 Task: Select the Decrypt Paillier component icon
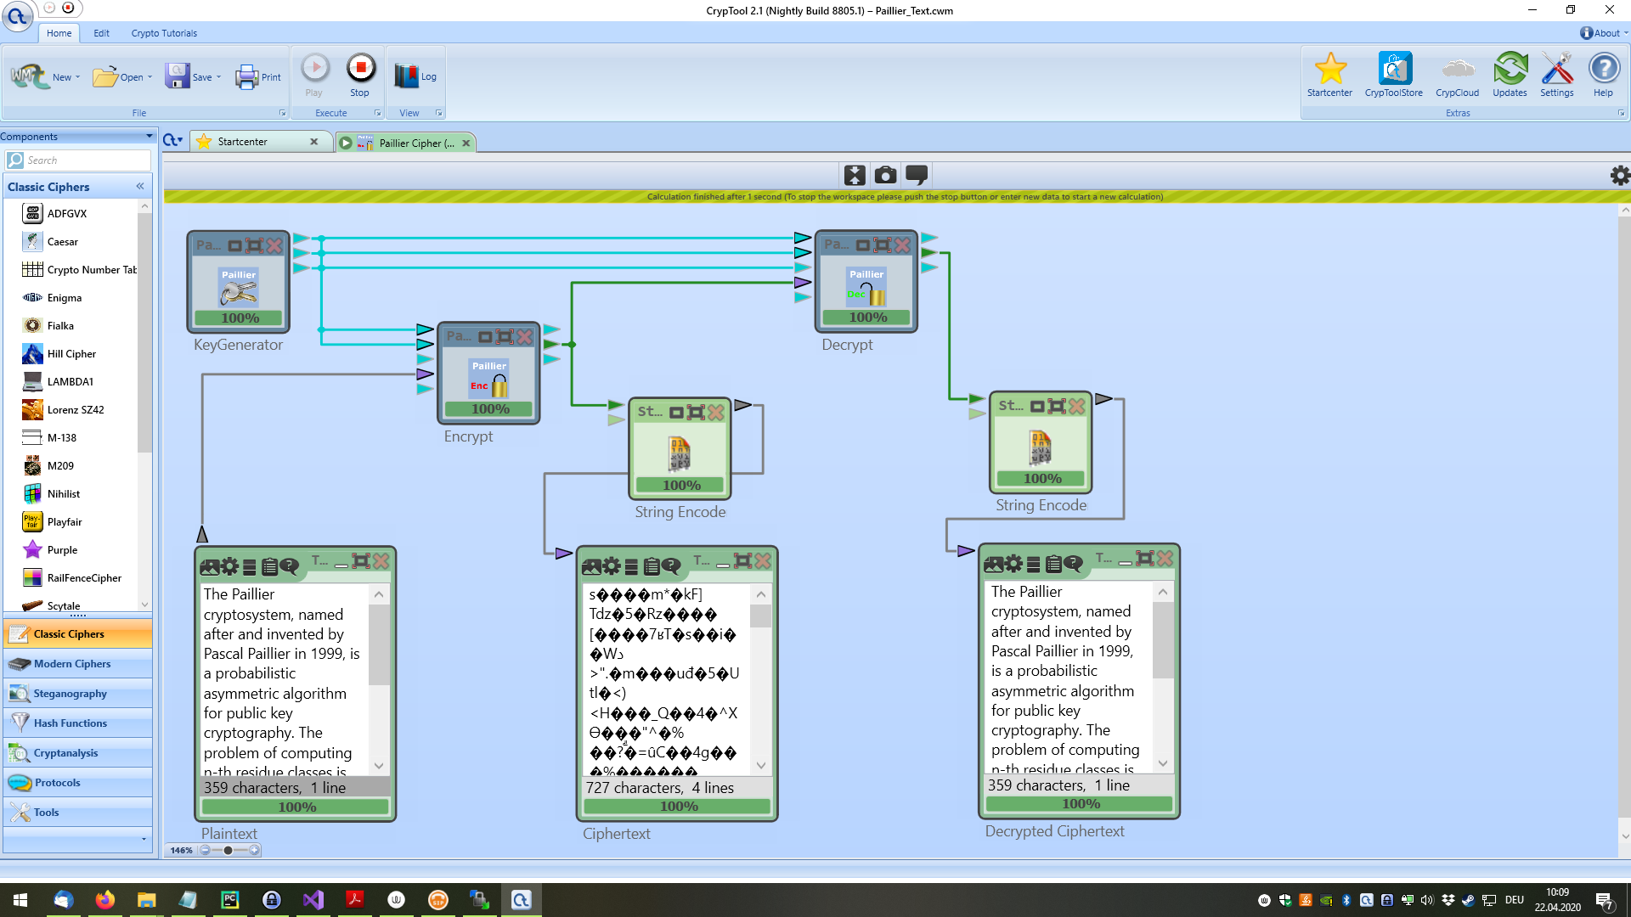(866, 286)
